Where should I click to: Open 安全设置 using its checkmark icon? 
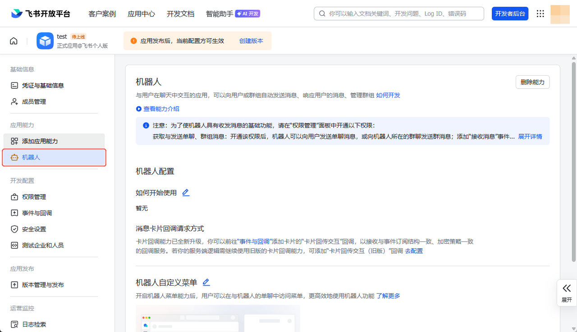point(14,229)
